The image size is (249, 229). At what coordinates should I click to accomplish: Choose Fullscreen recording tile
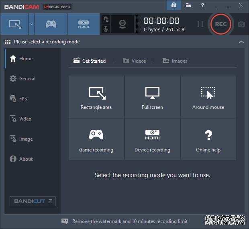[x=153, y=97]
